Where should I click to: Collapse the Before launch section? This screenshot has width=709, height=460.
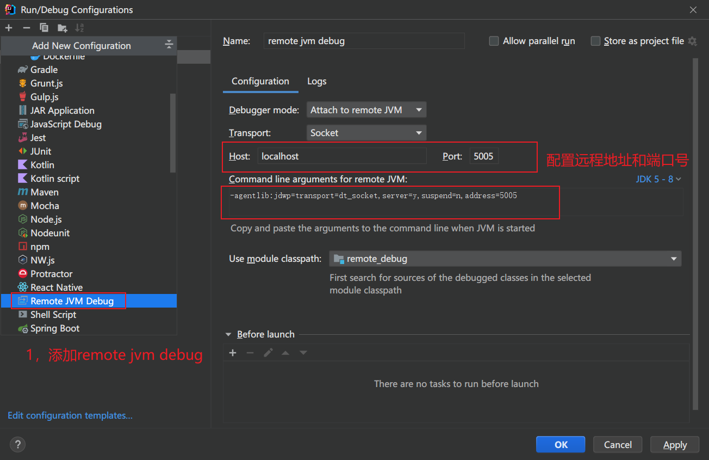(x=228, y=334)
